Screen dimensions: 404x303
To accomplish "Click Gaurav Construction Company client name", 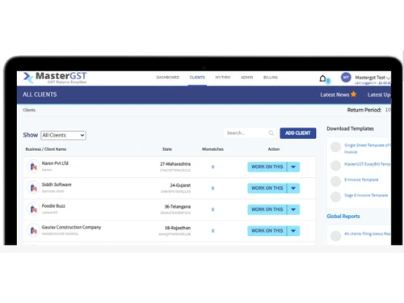I will tap(71, 227).
